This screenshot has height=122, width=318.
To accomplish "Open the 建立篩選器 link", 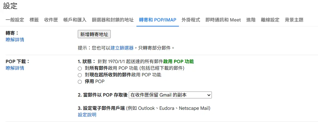I will coord(122,48).
